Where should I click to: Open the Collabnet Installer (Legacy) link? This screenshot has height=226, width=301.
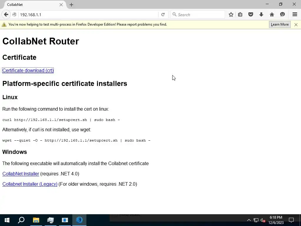[30, 184]
